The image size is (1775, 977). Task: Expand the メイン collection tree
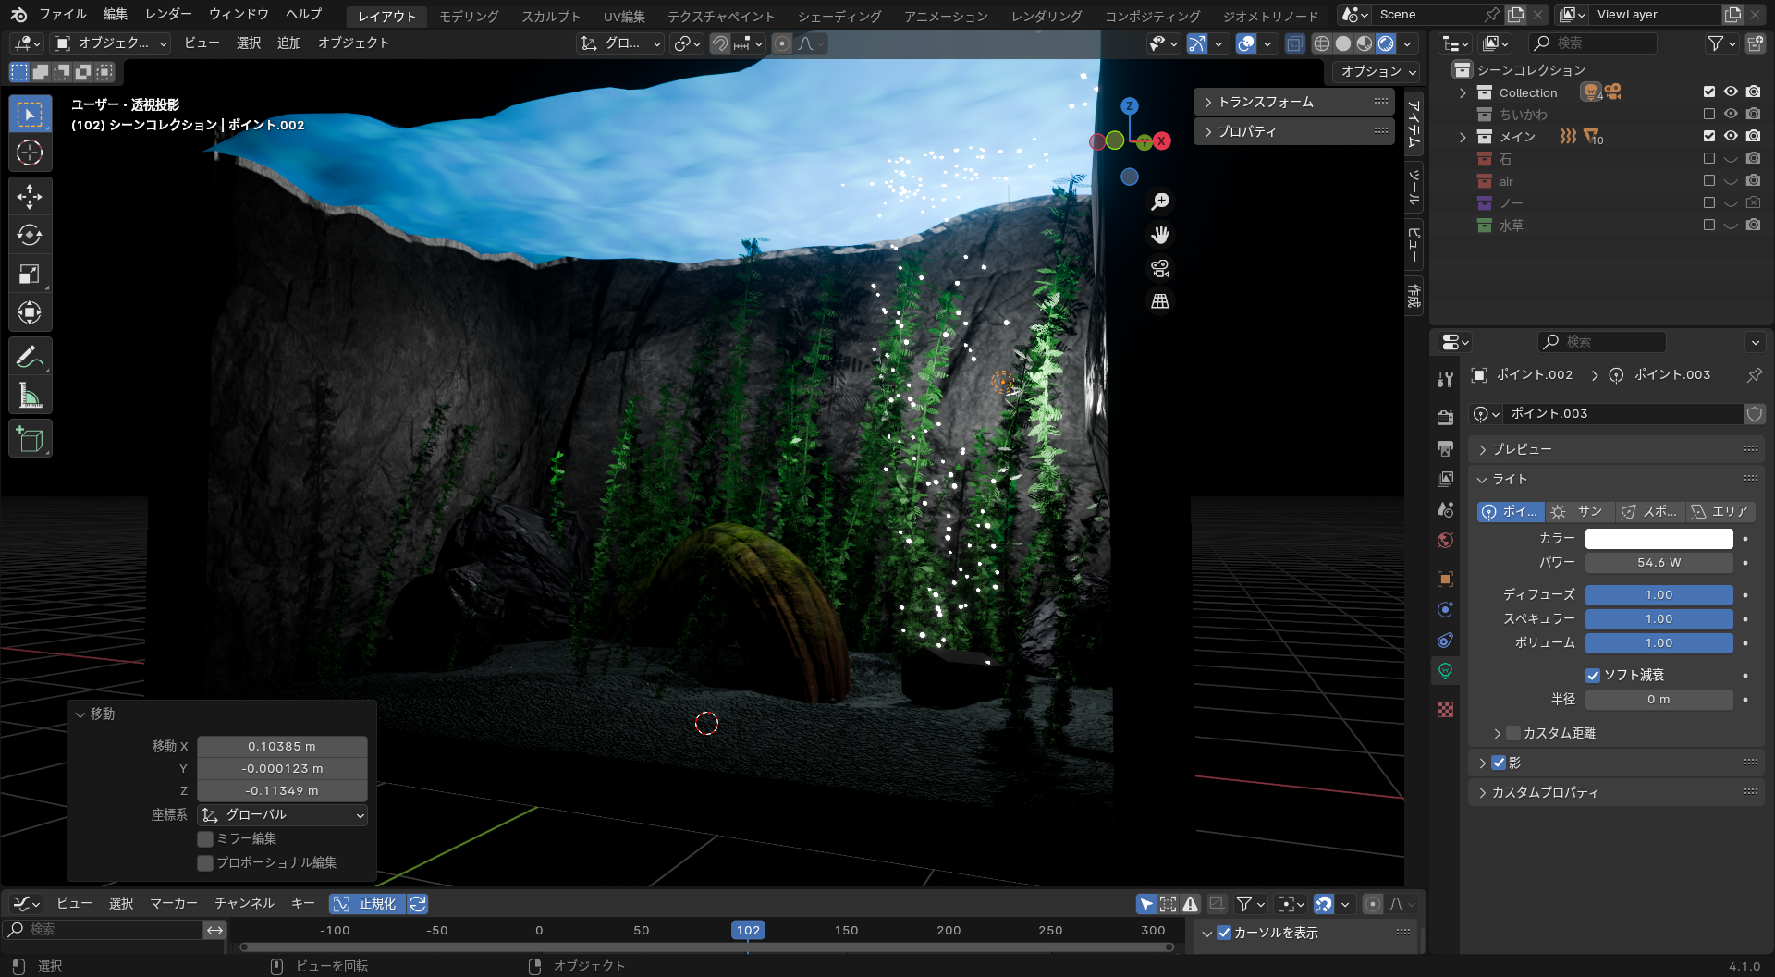pos(1463,137)
